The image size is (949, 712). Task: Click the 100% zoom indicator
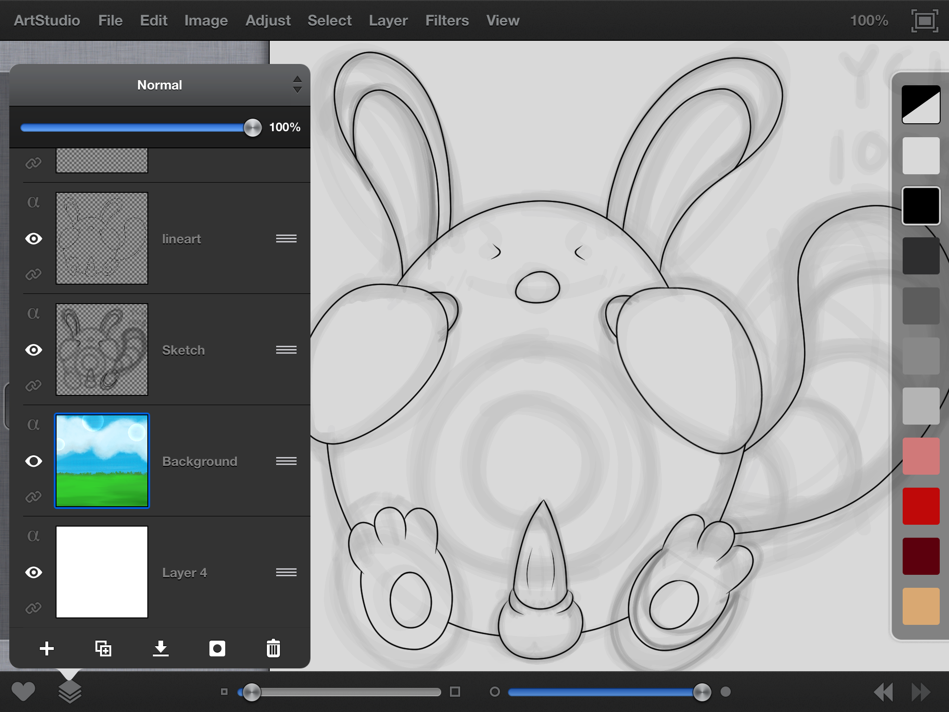point(869,21)
